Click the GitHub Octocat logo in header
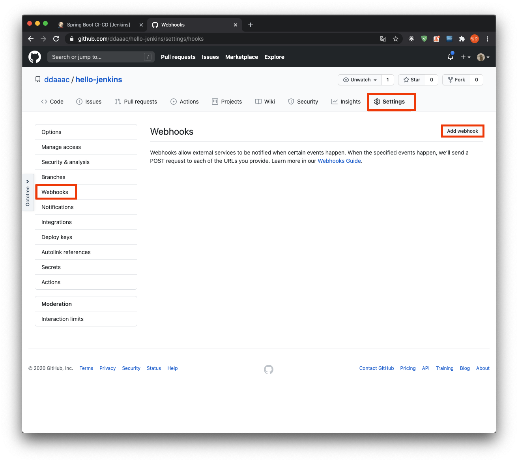 tap(35, 57)
